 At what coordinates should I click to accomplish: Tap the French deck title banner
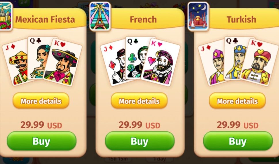coord(143,19)
